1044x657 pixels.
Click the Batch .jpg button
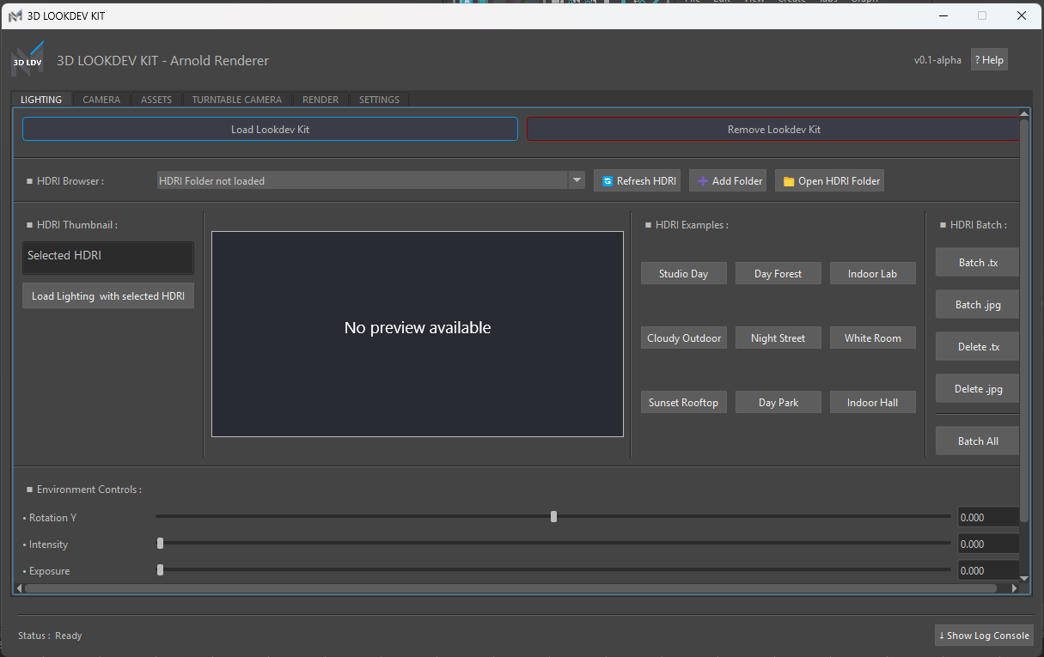pos(978,304)
